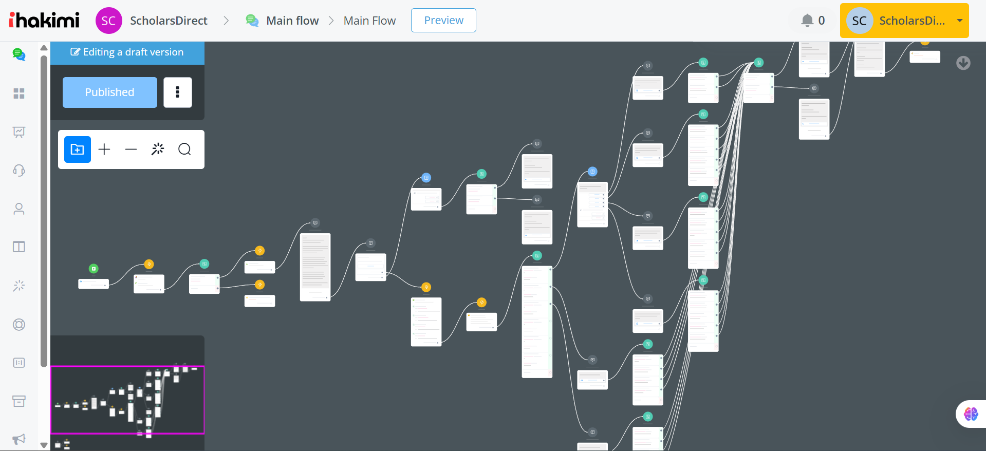Screen dimensions: 986x451
Task: Open the Main flow breadcrumb item
Action: [292, 21]
